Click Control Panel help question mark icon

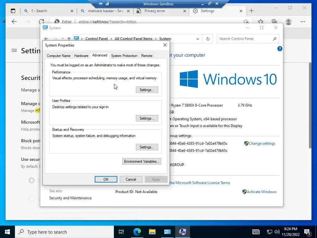[x=280, y=49]
